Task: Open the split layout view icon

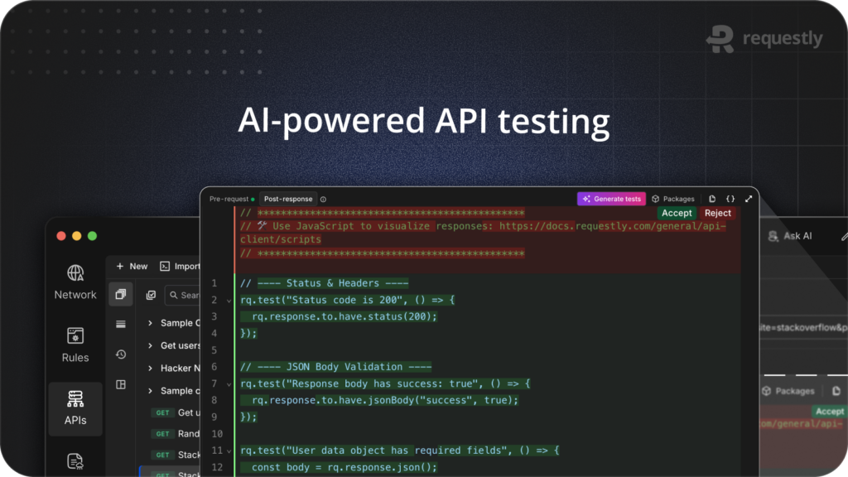Action: pos(121,384)
